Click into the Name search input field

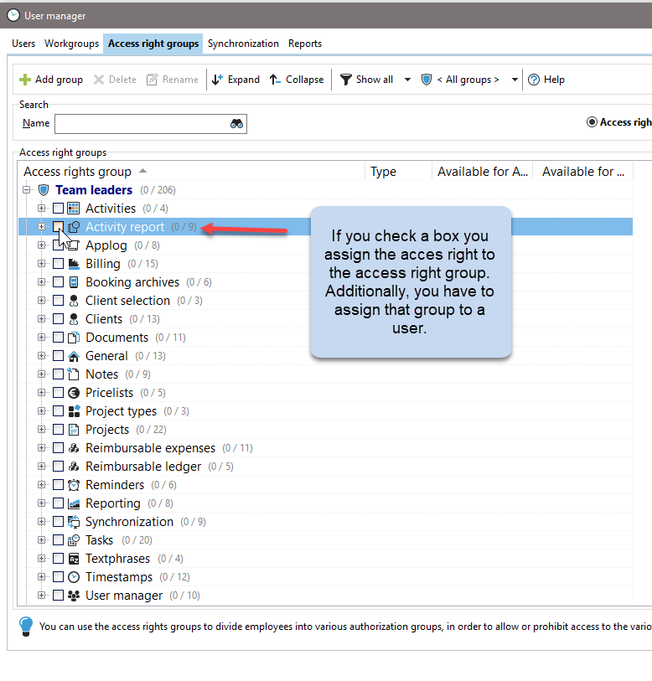tap(141, 124)
